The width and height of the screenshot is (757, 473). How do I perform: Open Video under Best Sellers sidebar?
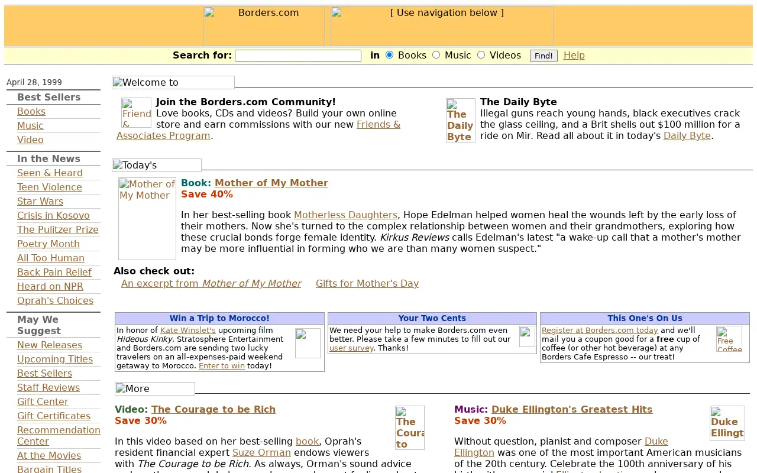pyautogui.click(x=30, y=140)
